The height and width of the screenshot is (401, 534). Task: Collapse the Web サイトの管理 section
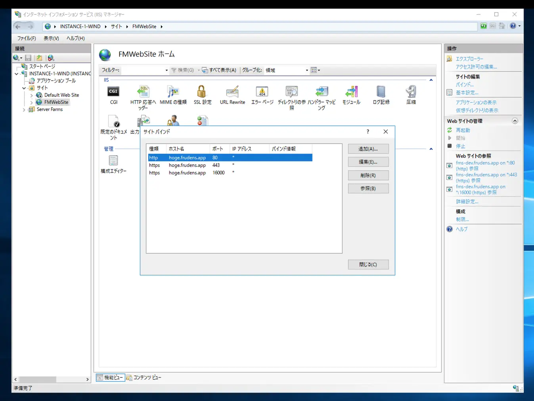(x=515, y=121)
